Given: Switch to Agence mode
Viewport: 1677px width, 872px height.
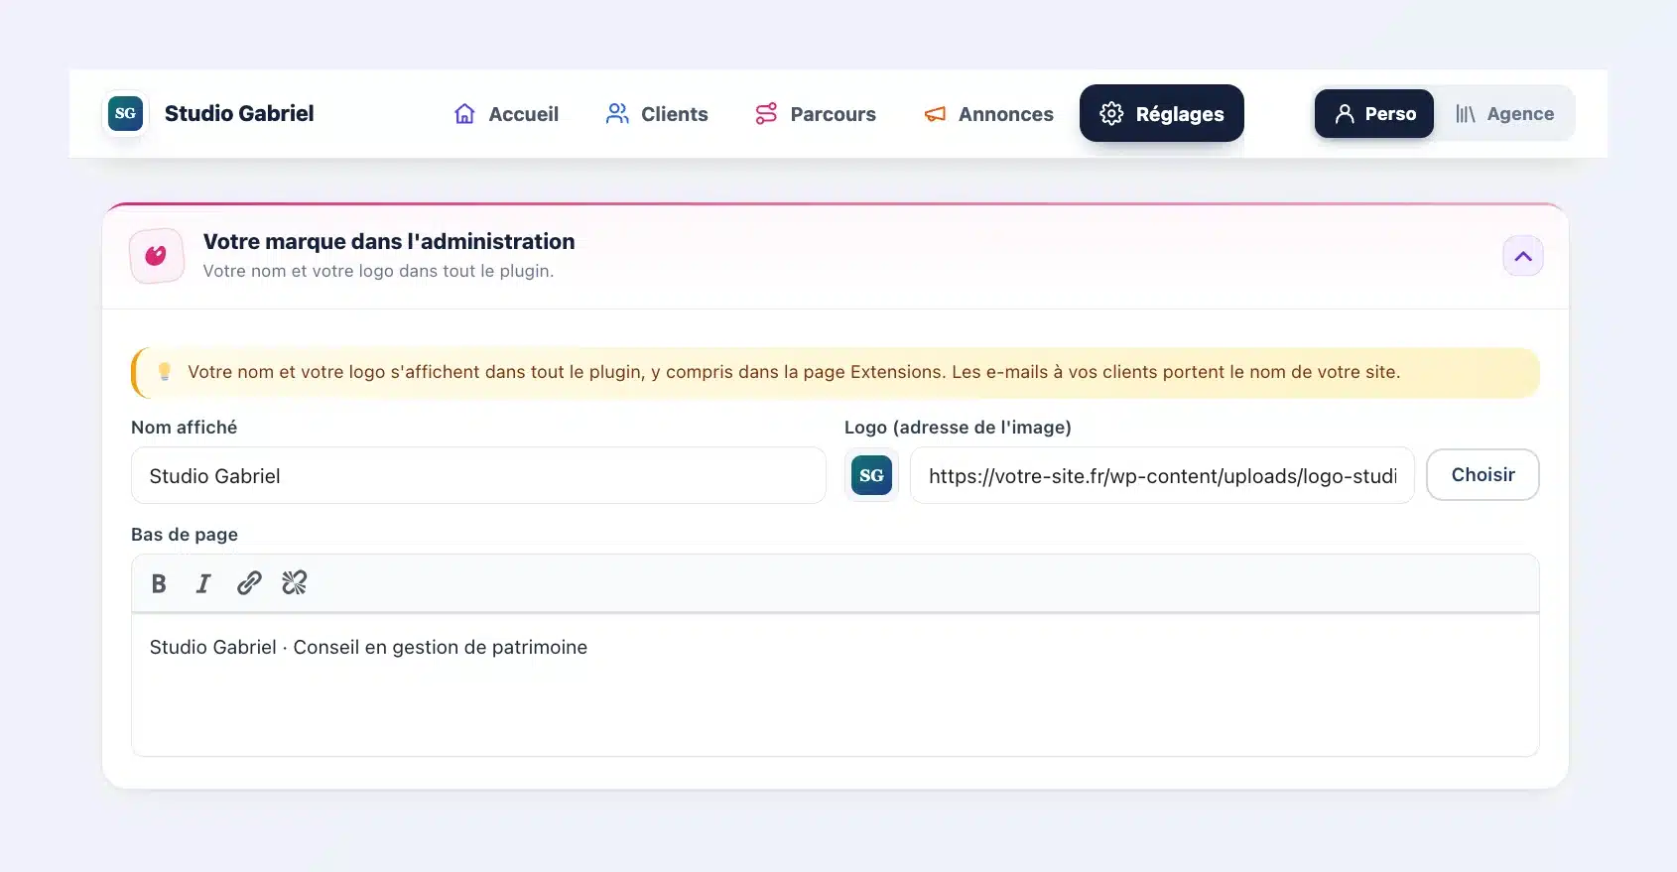Looking at the screenshot, I should click(x=1504, y=113).
